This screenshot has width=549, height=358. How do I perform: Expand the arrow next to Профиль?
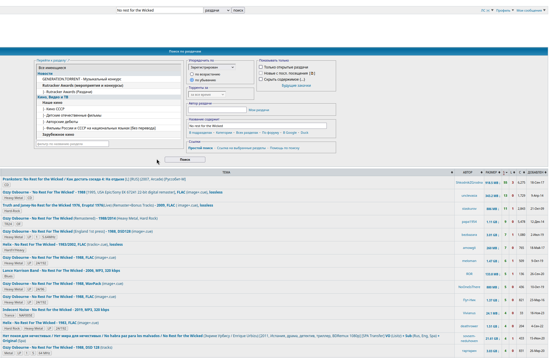(x=513, y=10)
